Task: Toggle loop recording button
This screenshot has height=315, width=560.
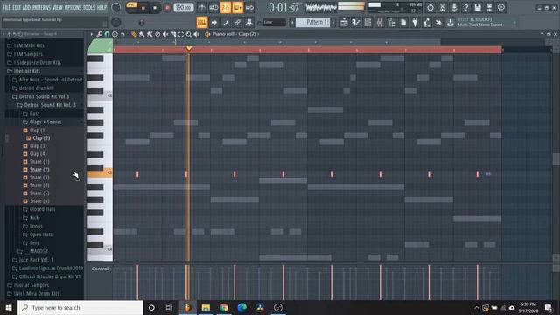Action: click(249, 7)
